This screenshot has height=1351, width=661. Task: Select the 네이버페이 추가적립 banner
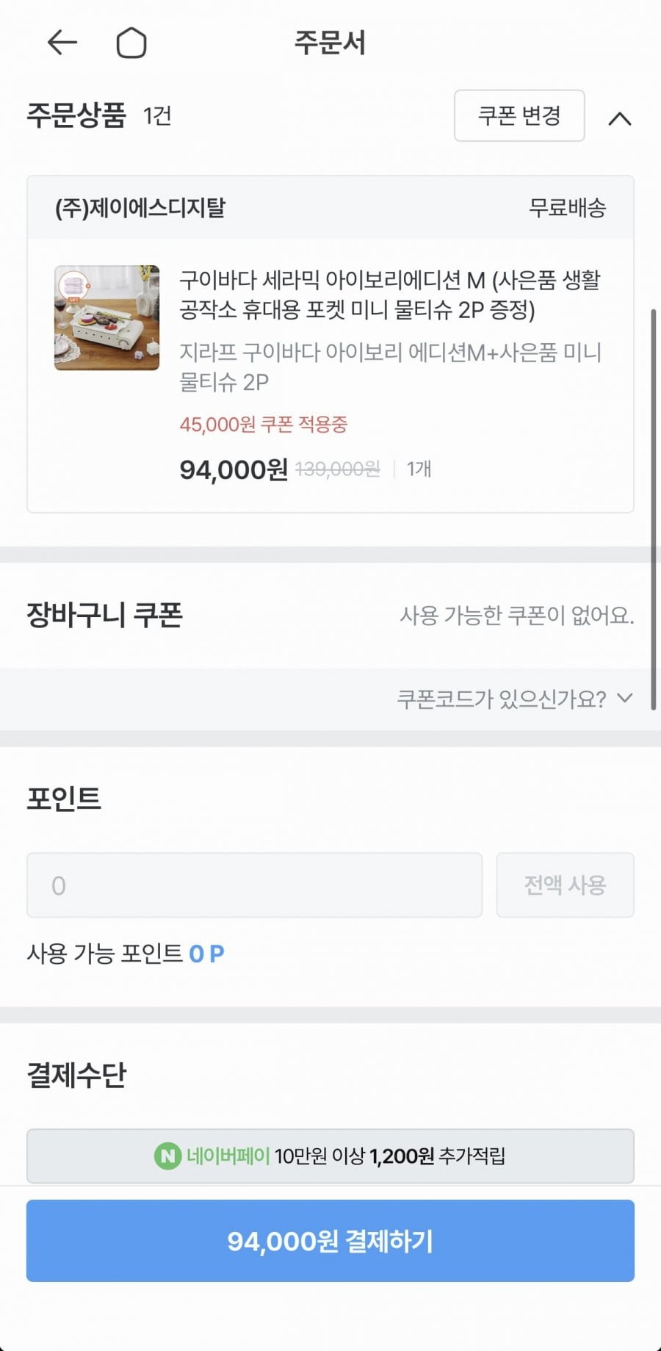coord(330,1156)
